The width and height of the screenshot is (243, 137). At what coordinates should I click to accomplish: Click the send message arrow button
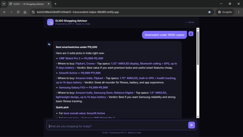(x=191, y=125)
